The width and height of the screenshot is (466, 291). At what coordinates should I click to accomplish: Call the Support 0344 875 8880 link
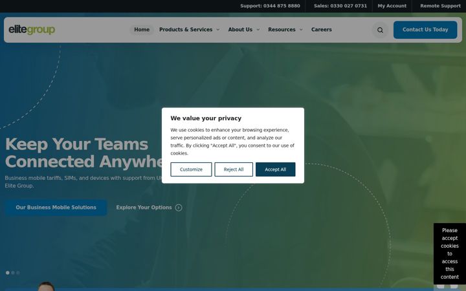(x=270, y=6)
